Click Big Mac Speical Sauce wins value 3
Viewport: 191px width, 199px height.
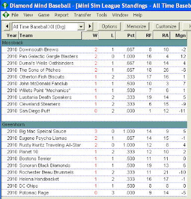tap(96, 131)
